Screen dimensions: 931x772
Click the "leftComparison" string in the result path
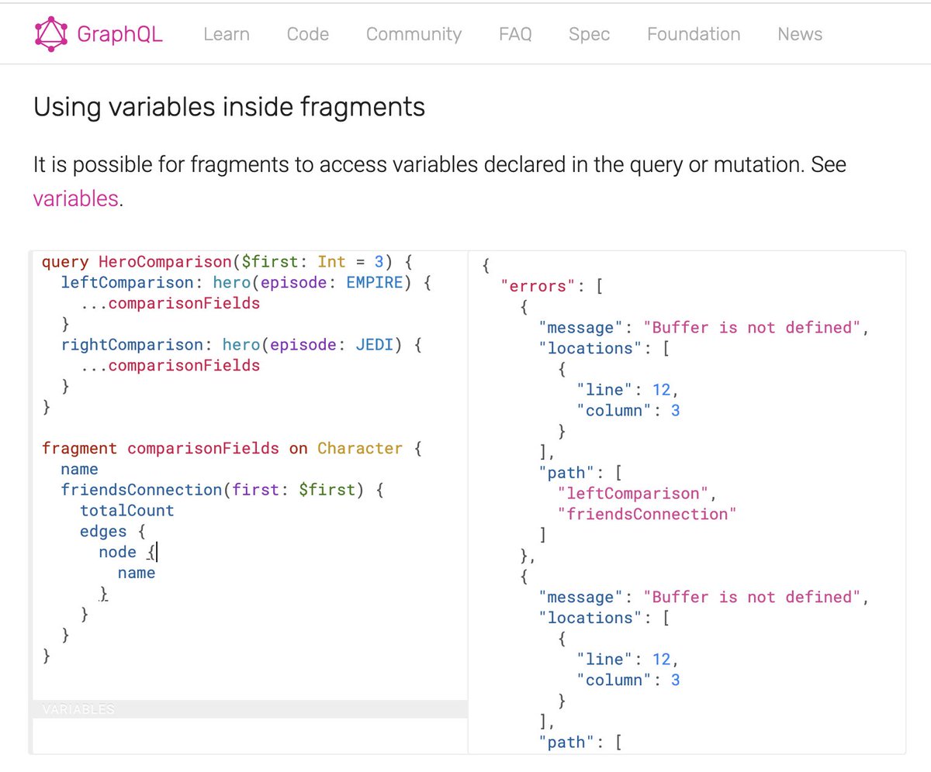(x=633, y=493)
